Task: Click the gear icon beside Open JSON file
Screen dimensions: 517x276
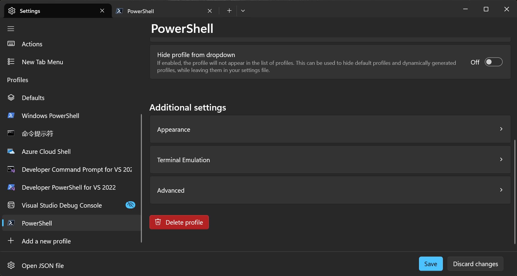Action: coord(11,265)
